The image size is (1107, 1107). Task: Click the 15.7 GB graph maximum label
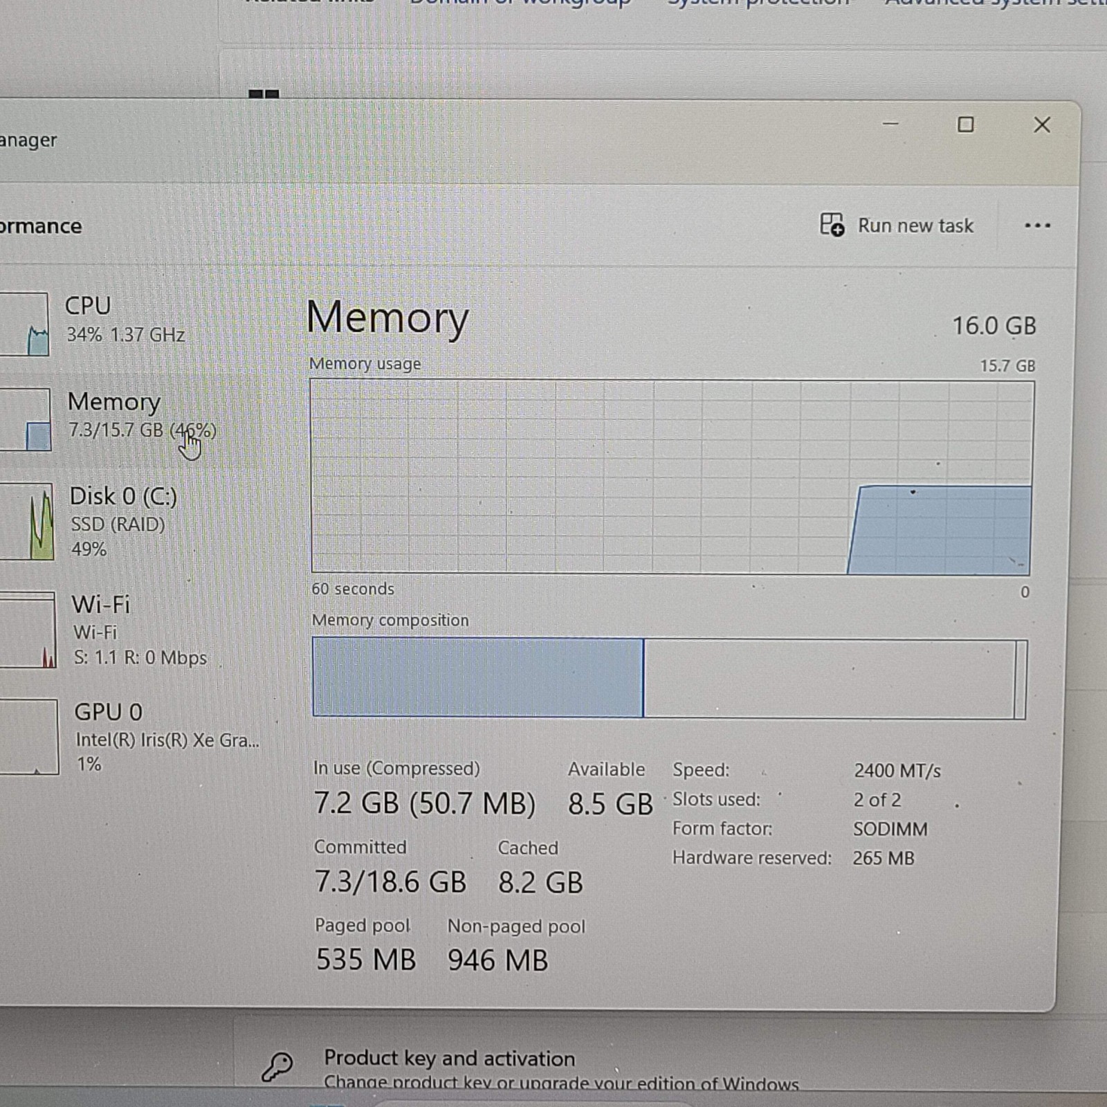1007,366
